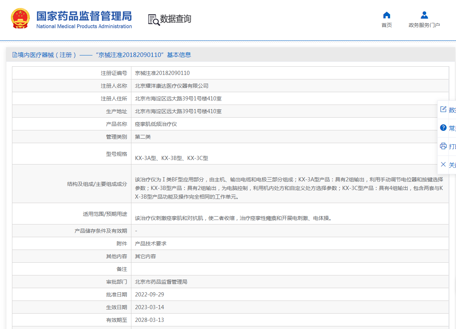456x329 pixels.
Task: Select approval date 2022-09-29
Action: coord(150,295)
